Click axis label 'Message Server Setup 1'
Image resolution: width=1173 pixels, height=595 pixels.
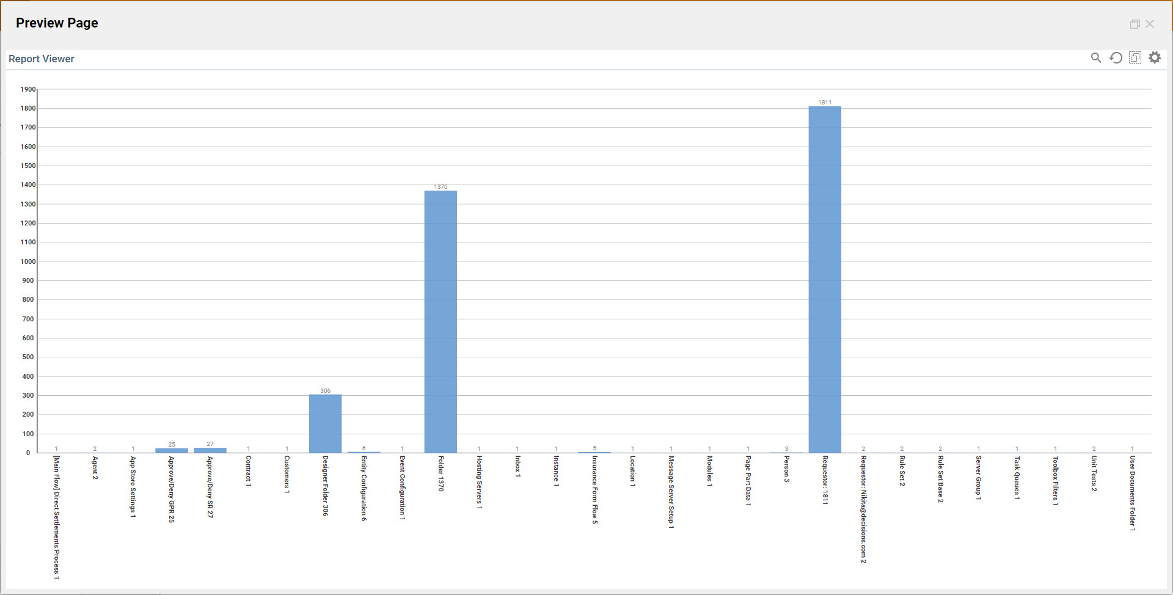click(x=671, y=492)
